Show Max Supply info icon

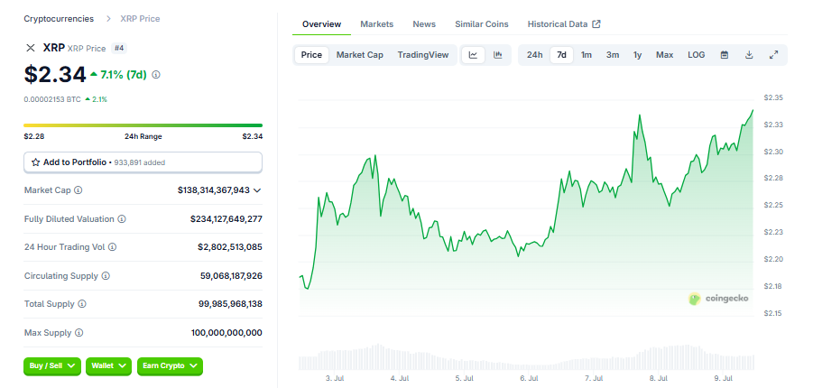(79, 333)
